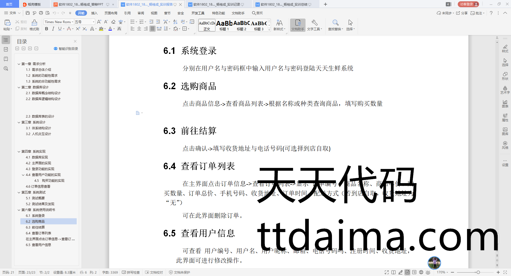Open the 170% zoom level dropdown
Viewport: 511px width, 276px height.
pyautogui.click(x=442, y=272)
